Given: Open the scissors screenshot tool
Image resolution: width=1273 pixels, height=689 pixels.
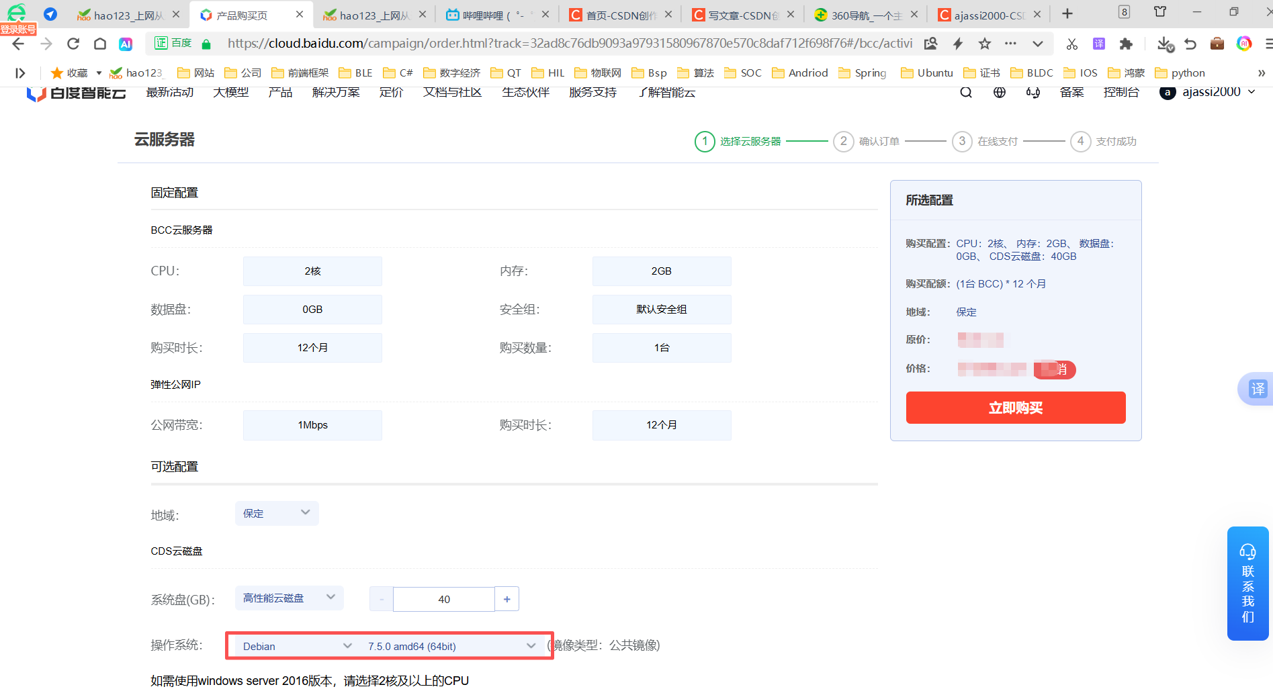Looking at the screenshot, I should (1072, 44).
